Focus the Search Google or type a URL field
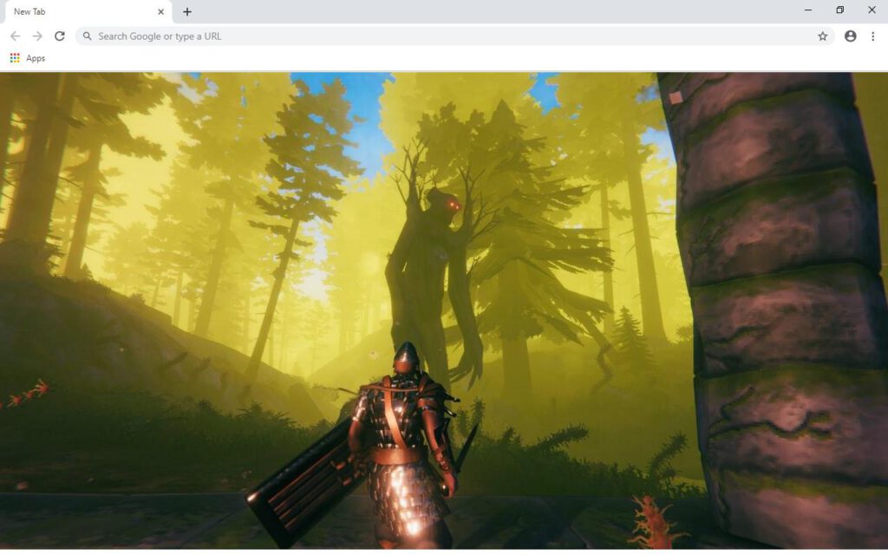Viewport: 888px width, 555px height. pyautogui.click(x=455, y=36)
